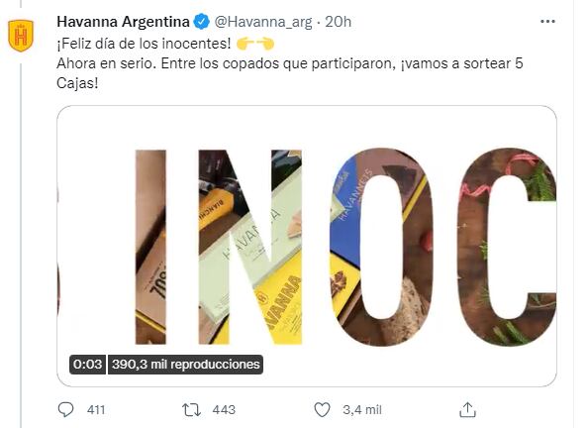Click the 390,3 mil reproducciones label
Image resolution: width=587 pixels, height=428 pixels.
coord(186,365)
